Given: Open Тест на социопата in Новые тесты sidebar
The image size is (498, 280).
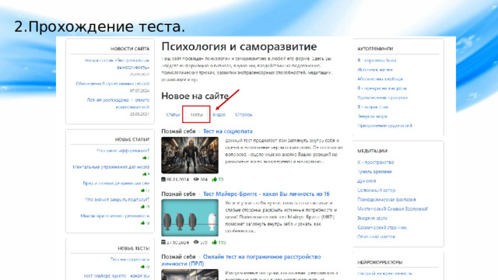Looking at the screenshot, I should 130,259.
